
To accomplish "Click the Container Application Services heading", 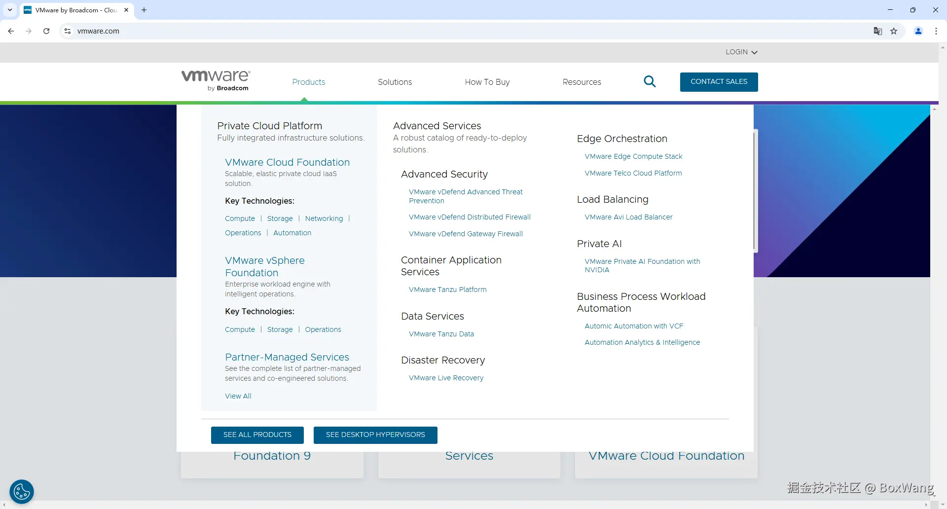I will coord(451,266).
